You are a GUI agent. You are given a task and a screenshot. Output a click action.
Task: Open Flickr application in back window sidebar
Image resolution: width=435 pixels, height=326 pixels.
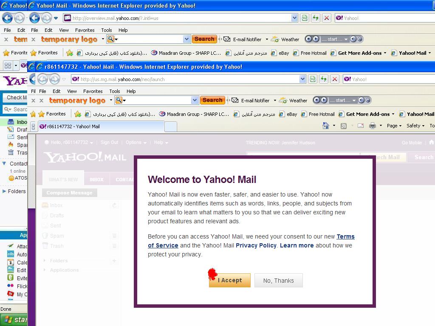(17, 286)
